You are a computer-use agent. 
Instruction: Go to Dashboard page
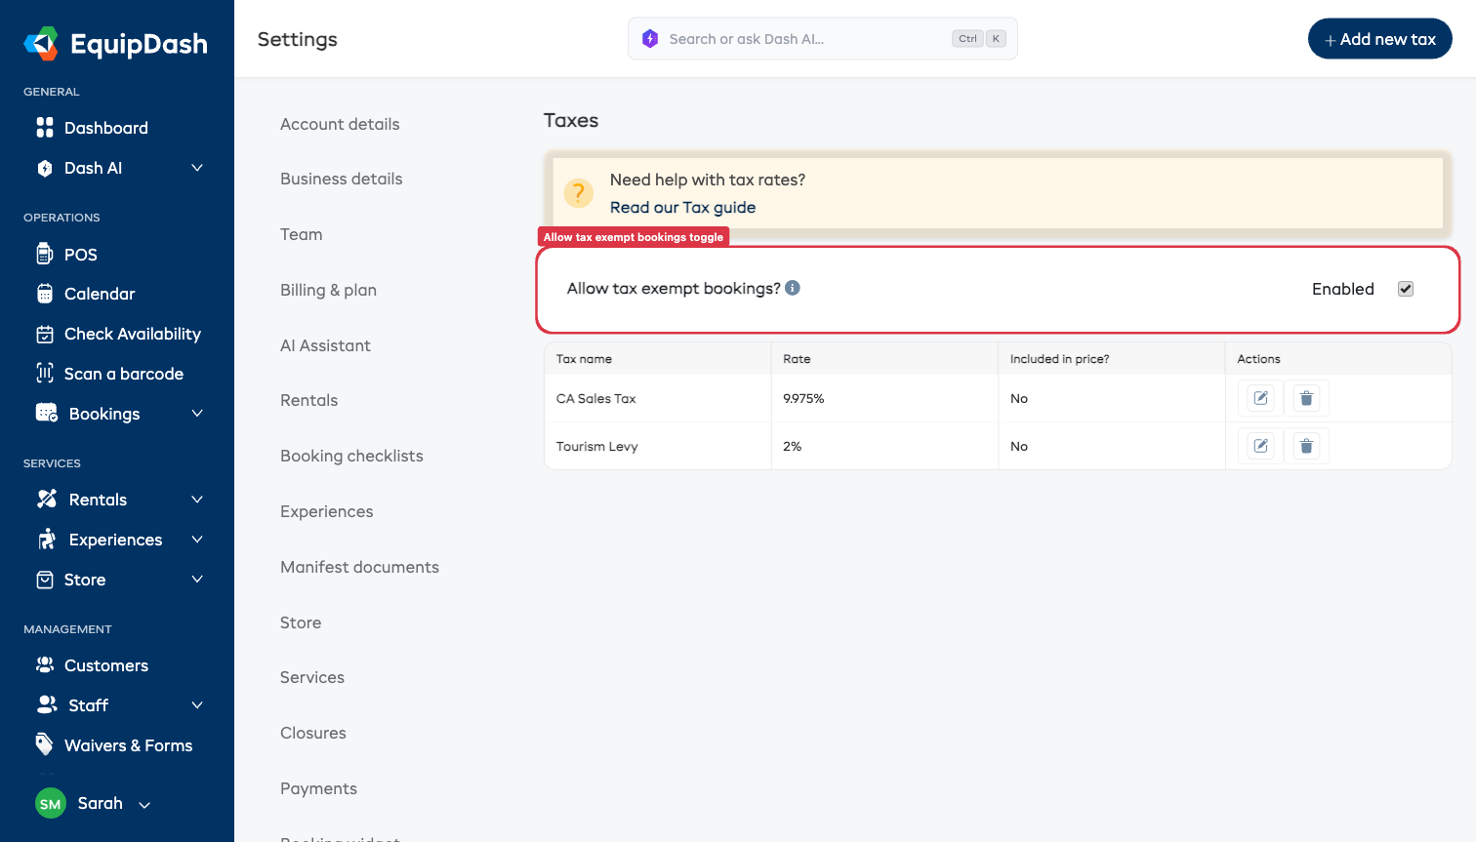pyautogui.click(x=106, y=128)
